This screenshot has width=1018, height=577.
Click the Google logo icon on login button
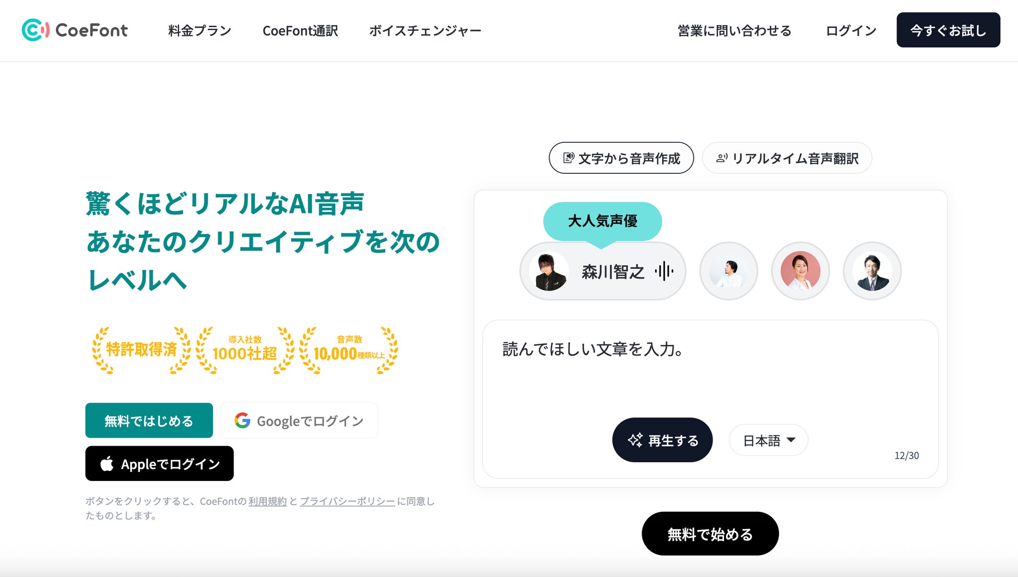(x=242, y=420)
